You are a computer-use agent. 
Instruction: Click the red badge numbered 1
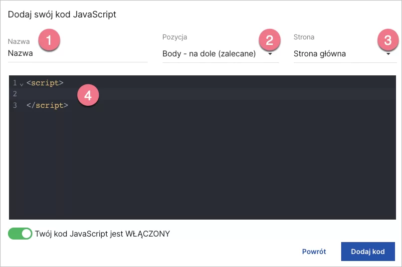click(49, 39)
